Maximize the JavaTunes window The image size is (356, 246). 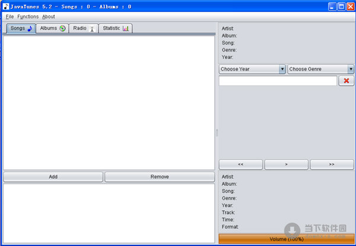[341, 7]
